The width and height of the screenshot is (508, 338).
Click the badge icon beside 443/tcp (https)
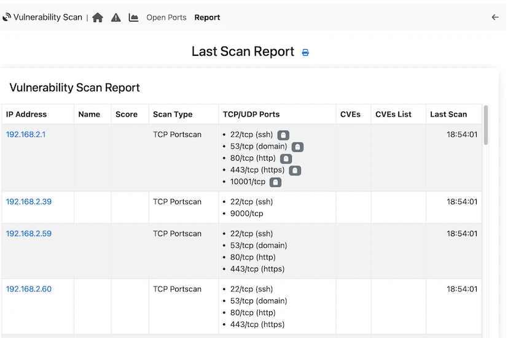pyautogui.click(x=295, y=171)
